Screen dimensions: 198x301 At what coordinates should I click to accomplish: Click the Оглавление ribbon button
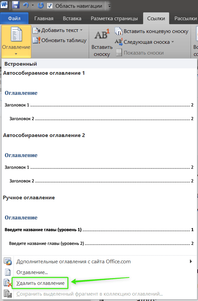(x=16, y=41)
